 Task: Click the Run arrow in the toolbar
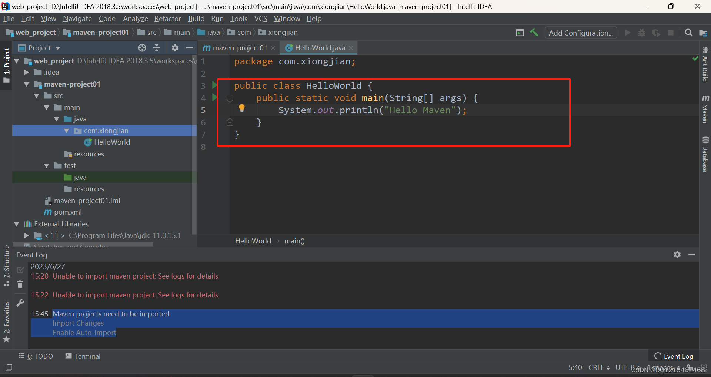(x=627, y=33)
